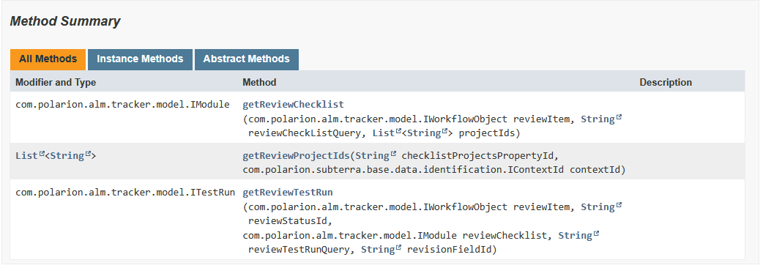Open String type link before revisionFieldId

378,250
